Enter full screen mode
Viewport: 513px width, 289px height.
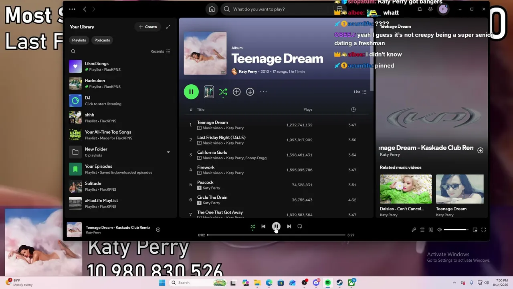click(x=484, y=230)
